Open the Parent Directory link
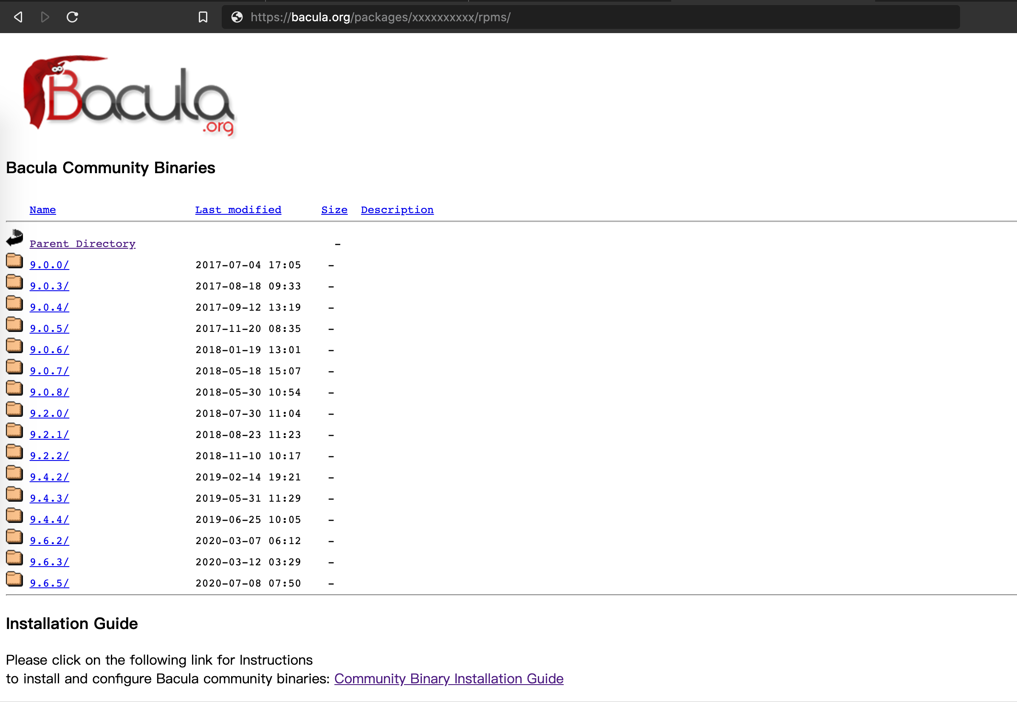The width and height of the screenshot is (1017, 702). point(82,244)
